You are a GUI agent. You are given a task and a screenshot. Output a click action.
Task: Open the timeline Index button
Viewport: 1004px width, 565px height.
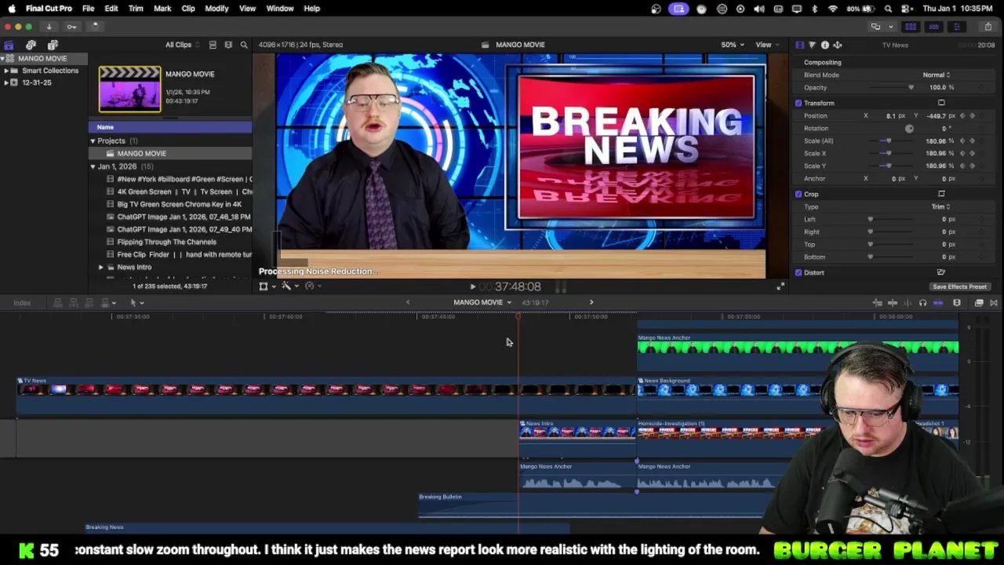(22, 303)
